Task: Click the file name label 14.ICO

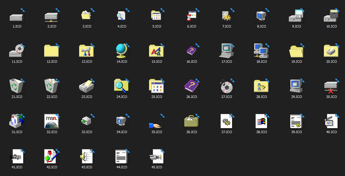Action: tap(122, 62)
